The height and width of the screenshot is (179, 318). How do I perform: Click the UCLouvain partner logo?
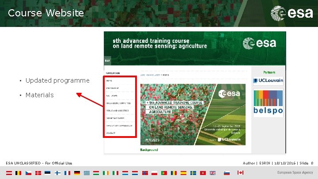[268, 80]
